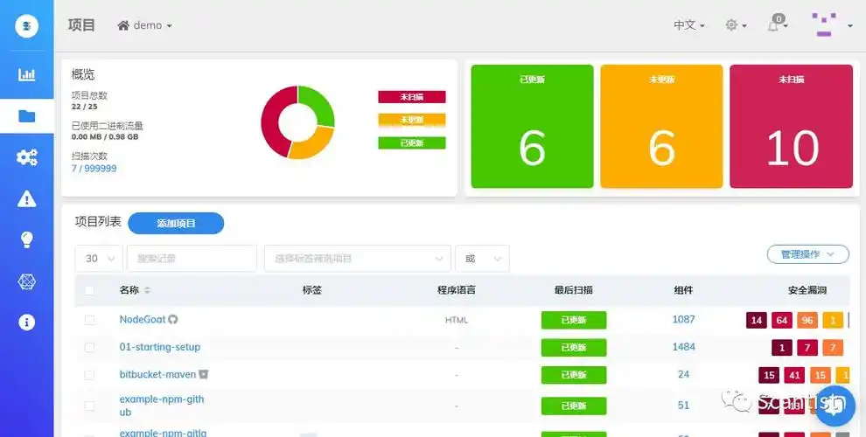This screenshot has height=437, width=866.
Task: Open the gears components sidebar icon
Action: coord(26,157)
